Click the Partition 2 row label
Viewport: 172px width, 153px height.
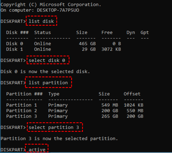click(x=22, y=111)
